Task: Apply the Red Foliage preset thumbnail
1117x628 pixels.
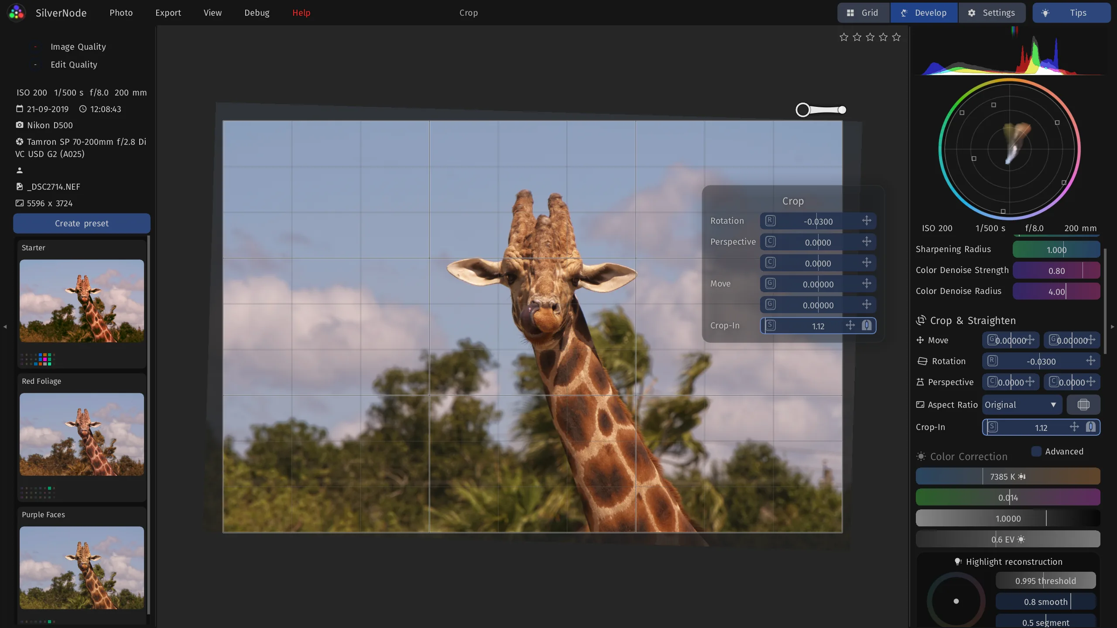Action: (82, 434)
